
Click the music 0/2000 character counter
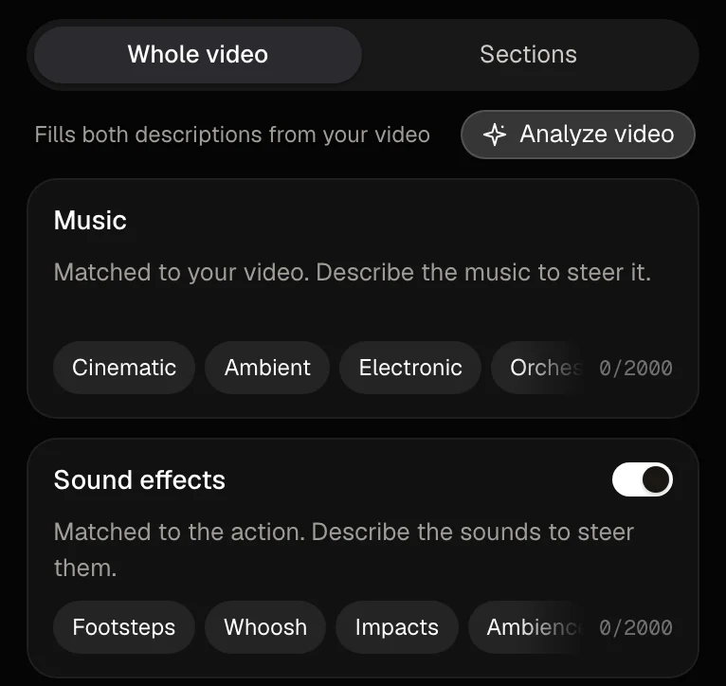tap(636, 369)
